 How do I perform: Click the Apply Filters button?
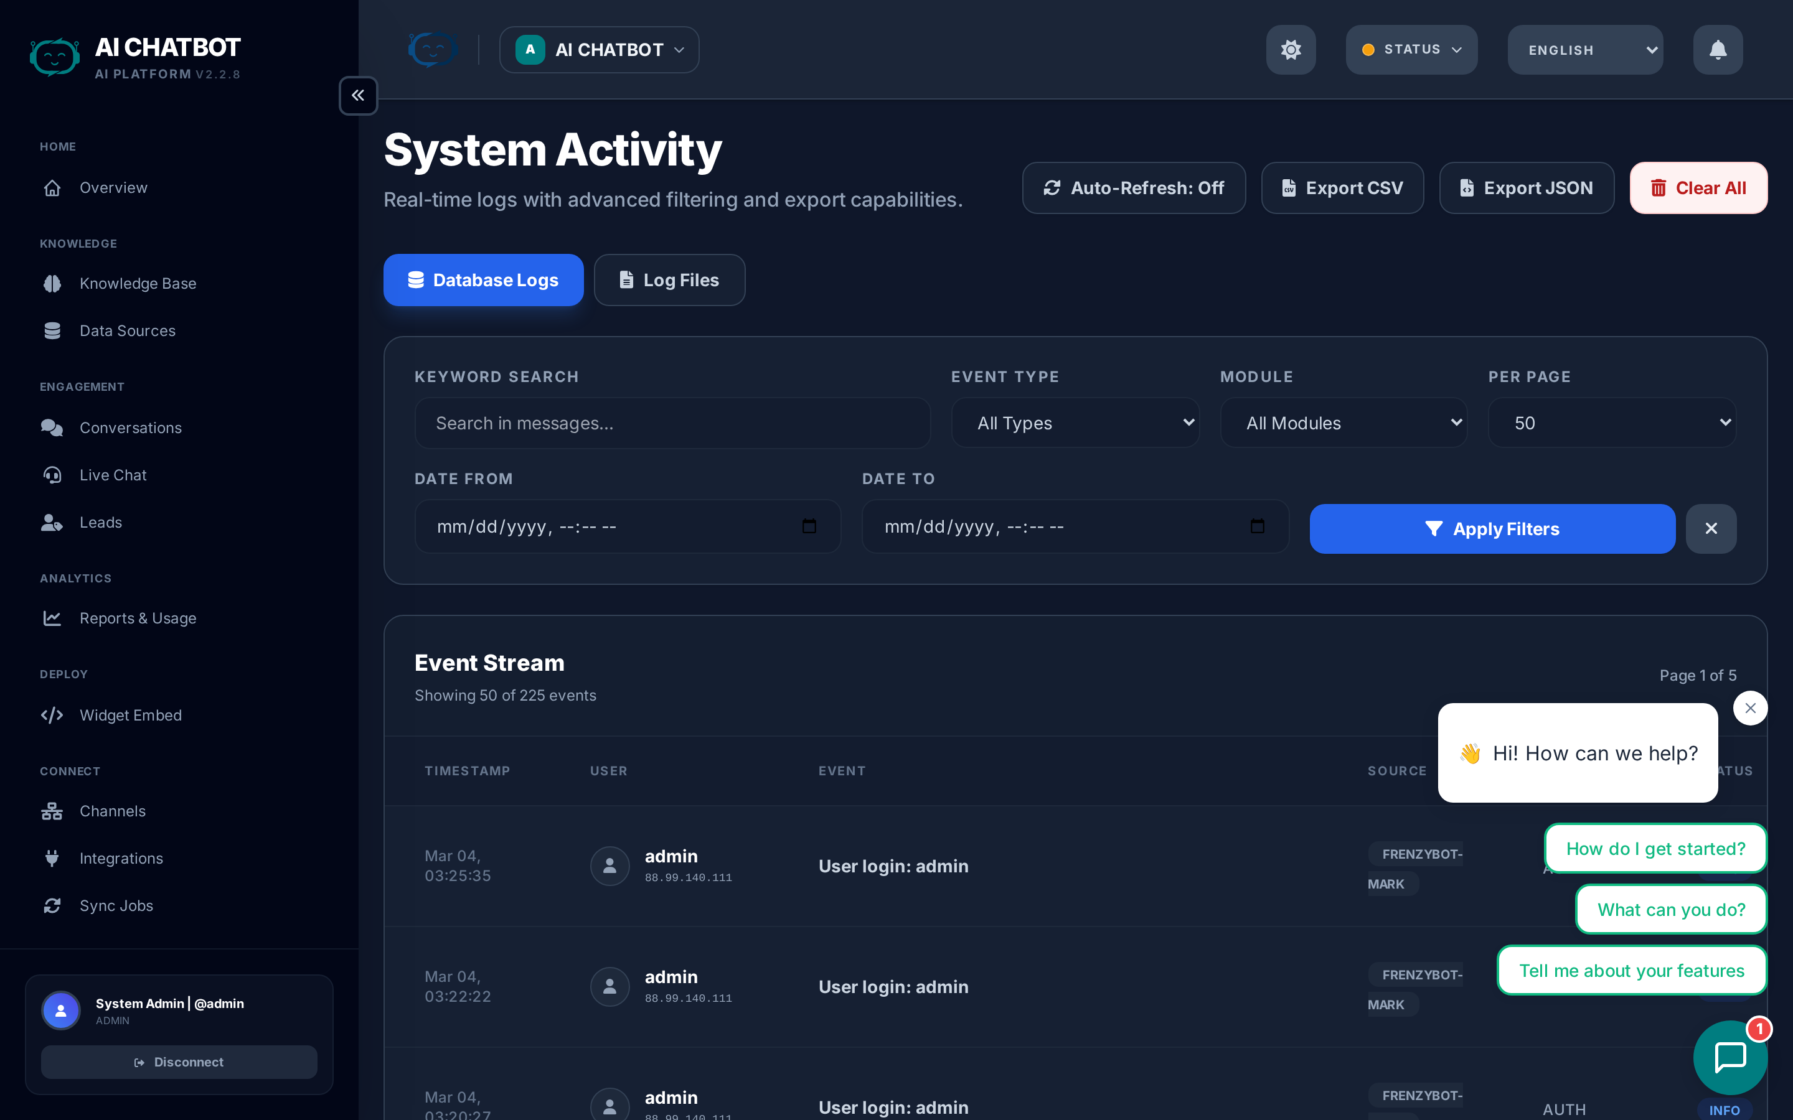pyautogui.click(x=1492, y=529)
